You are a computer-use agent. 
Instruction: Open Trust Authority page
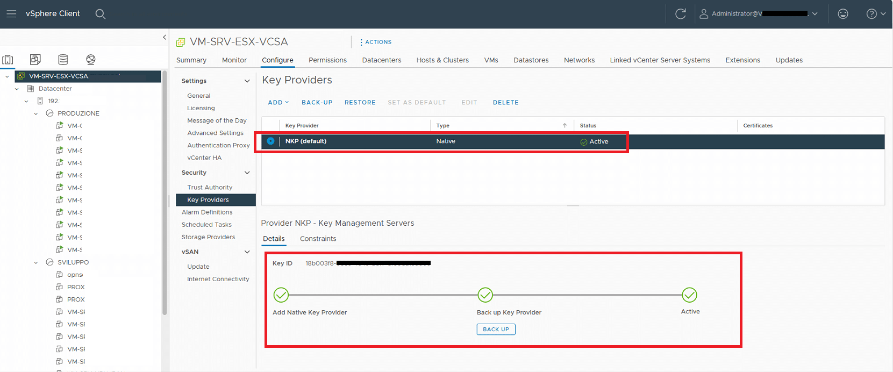point(210,187)
